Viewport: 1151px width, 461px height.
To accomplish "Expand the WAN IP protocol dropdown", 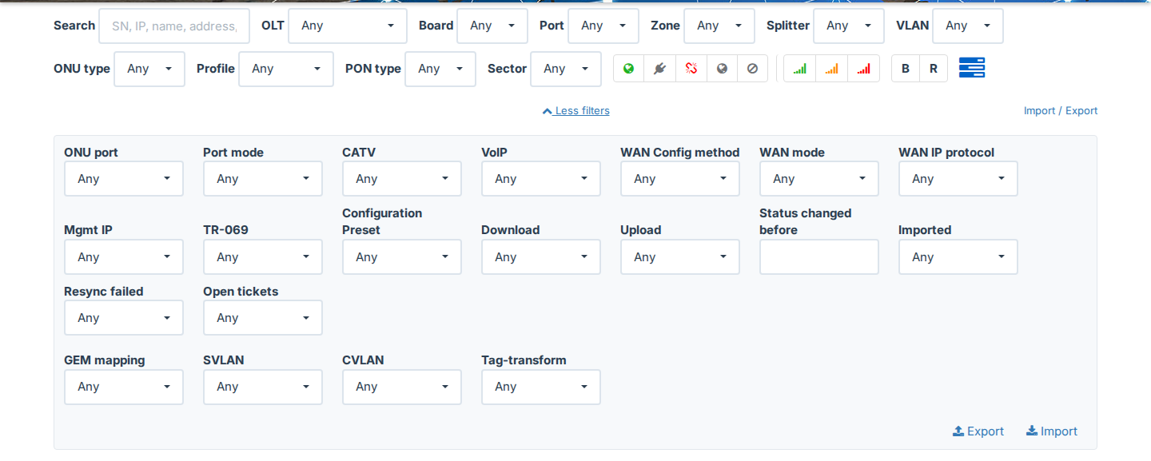I will 958,179.
